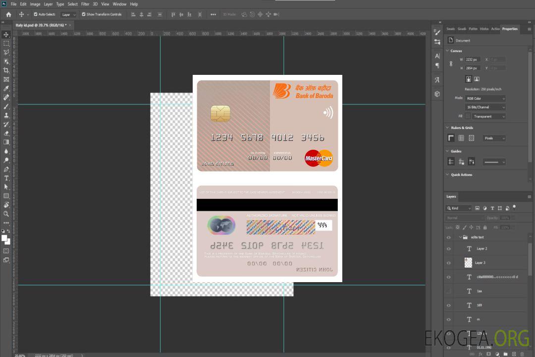Select the Clone Stamp tool

[x=6, y=116]
